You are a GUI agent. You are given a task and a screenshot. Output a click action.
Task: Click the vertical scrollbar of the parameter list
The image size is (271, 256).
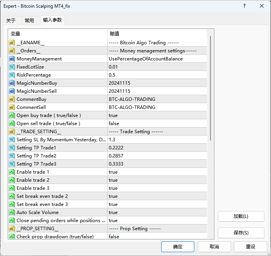[x=210, y=89]
